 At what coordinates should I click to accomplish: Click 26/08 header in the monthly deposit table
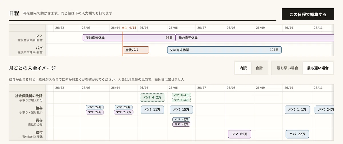pos(231,88)
